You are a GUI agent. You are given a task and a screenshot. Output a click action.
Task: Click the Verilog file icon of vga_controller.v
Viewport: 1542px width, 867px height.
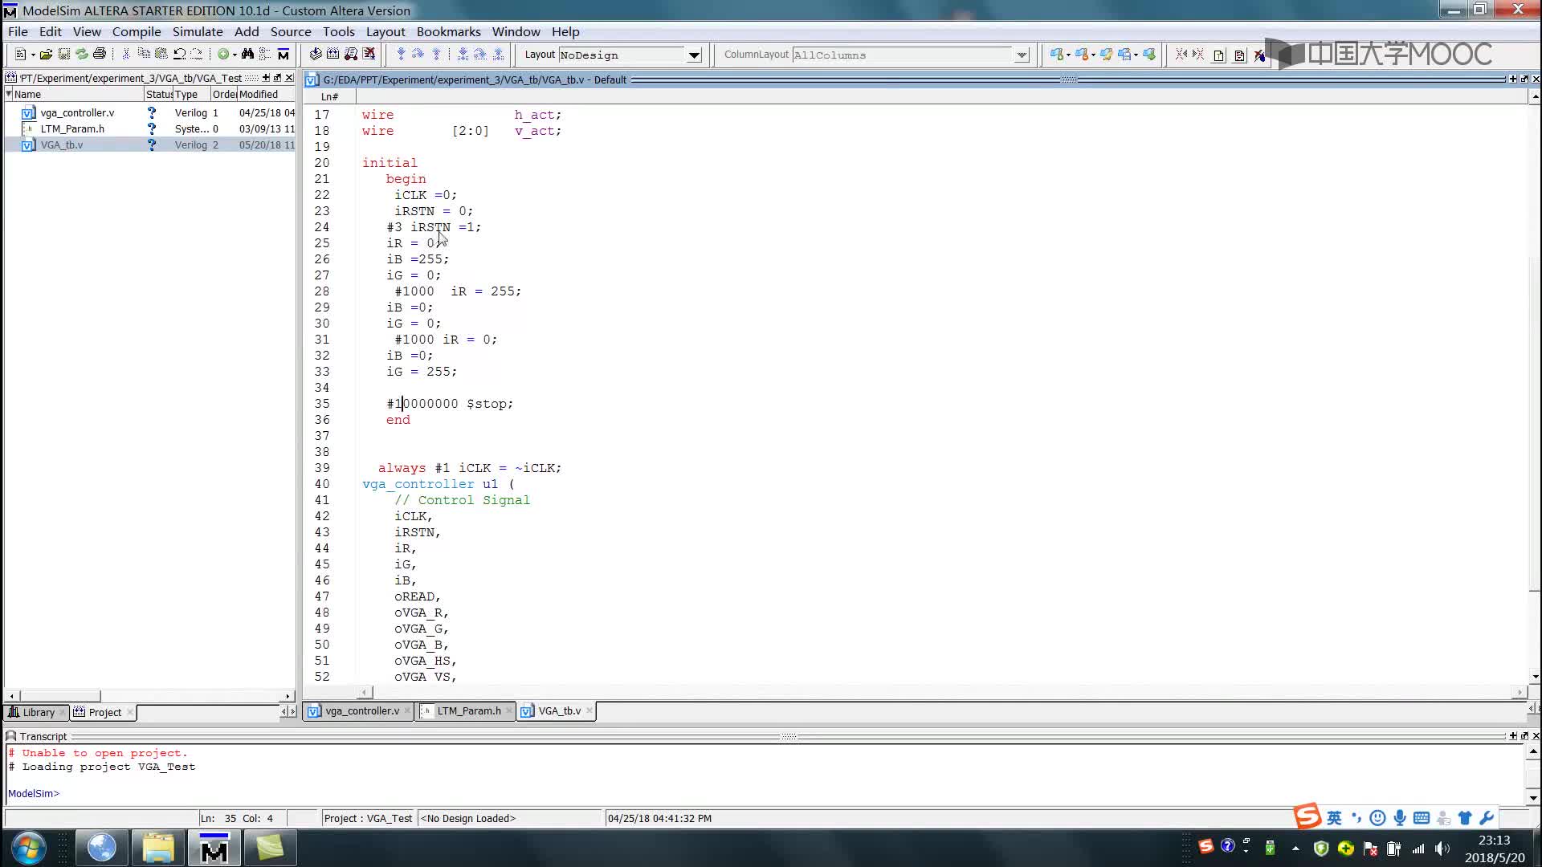click(x=28, y=113)
